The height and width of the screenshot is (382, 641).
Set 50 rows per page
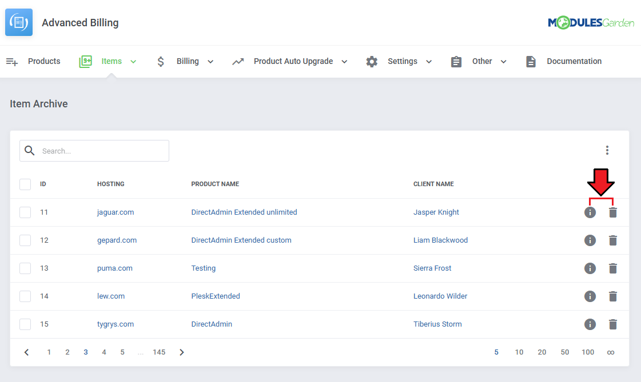coord(565,352)
